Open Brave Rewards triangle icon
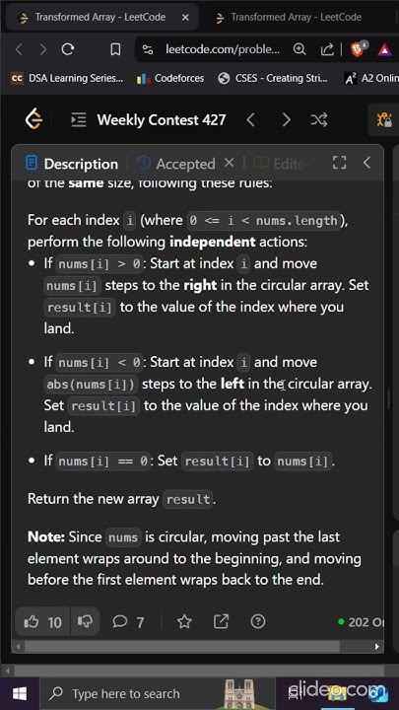The height and width of the screenshot is (710, 399). (384, 49)
